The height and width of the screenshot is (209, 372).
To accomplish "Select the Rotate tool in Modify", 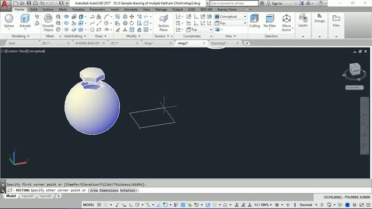I will click(132, 23).
